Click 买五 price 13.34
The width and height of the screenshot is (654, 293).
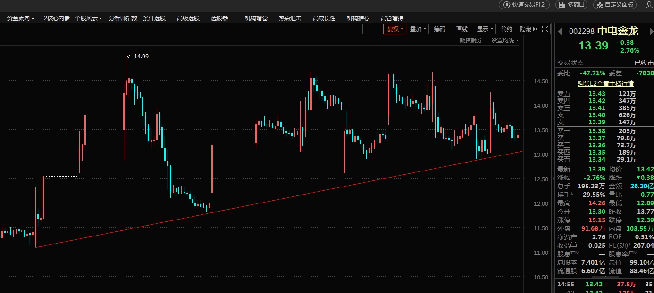coord(596,159)
